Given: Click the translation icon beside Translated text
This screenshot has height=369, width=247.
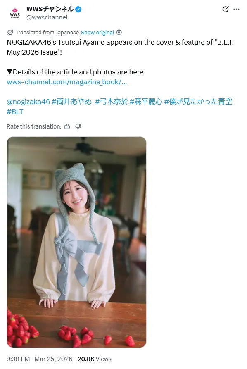Looking at the screenshot, I should coord(10,32).
